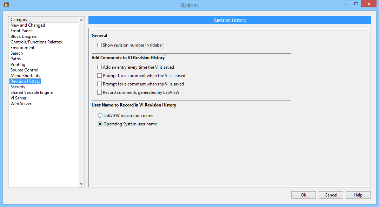
Task: Maximize the Options window
Action: pyautogui.click(x=356, y=4)
